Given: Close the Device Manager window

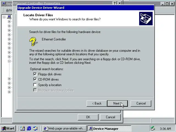Looking at the screenshot, I should pyautogui.click(x=172, y=4).
